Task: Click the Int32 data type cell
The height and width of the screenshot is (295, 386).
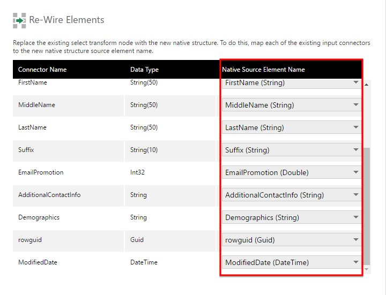Action: pyautogui.click(x=138, y=173)
